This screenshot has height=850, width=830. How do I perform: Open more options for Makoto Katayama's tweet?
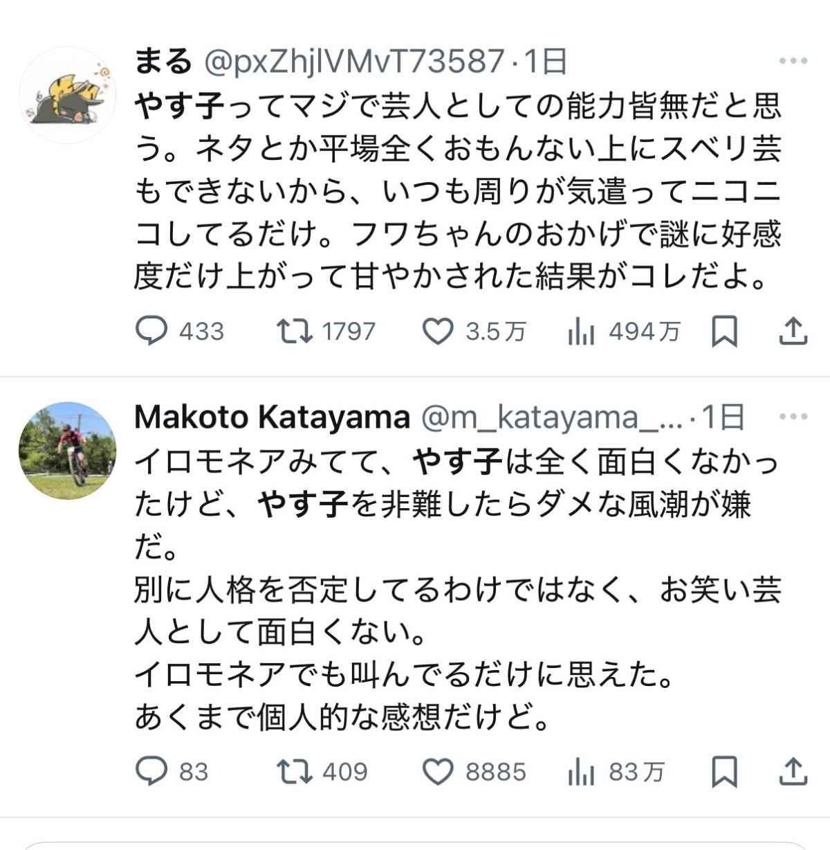[793, 417]
